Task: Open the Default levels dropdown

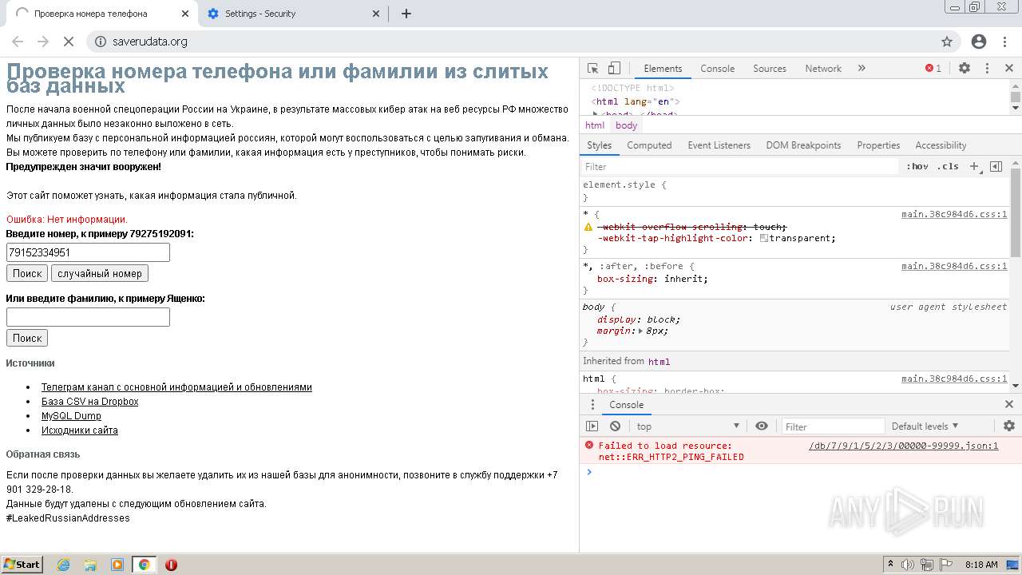Action: (925, 426)
